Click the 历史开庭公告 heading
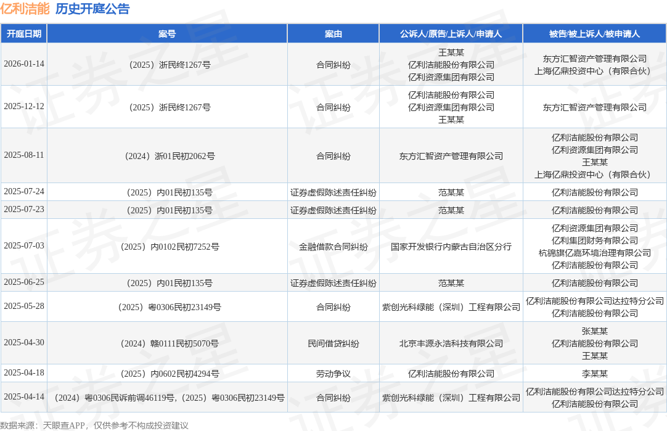Screen dimensions: 667x431 click(x=92, y=9)
